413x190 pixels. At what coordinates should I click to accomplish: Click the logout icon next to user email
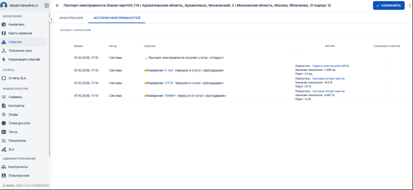coord(47,5)
